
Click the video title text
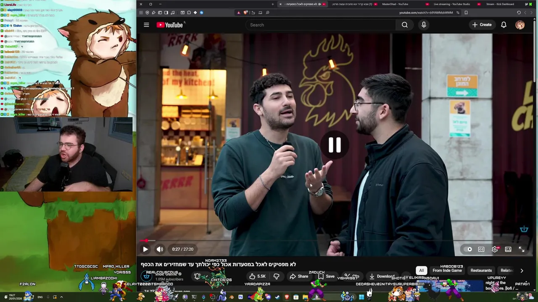219,264
